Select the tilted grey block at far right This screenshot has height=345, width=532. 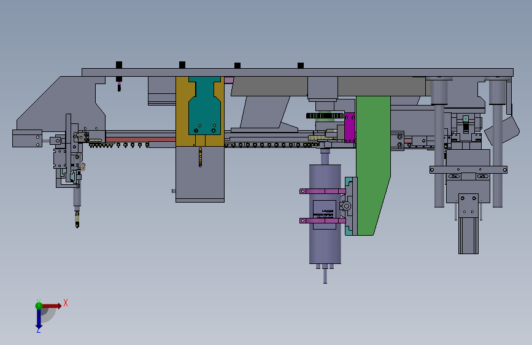[502, 130]
